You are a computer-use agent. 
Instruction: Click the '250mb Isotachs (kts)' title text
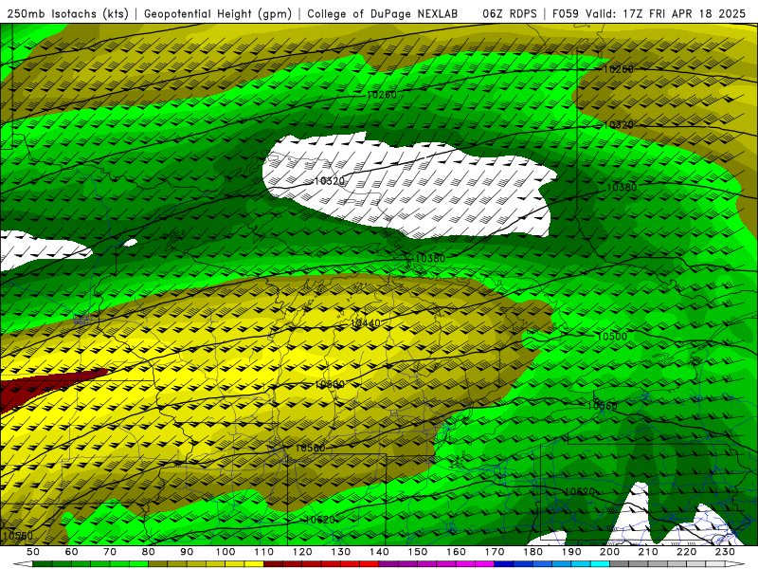coord(67,13)
